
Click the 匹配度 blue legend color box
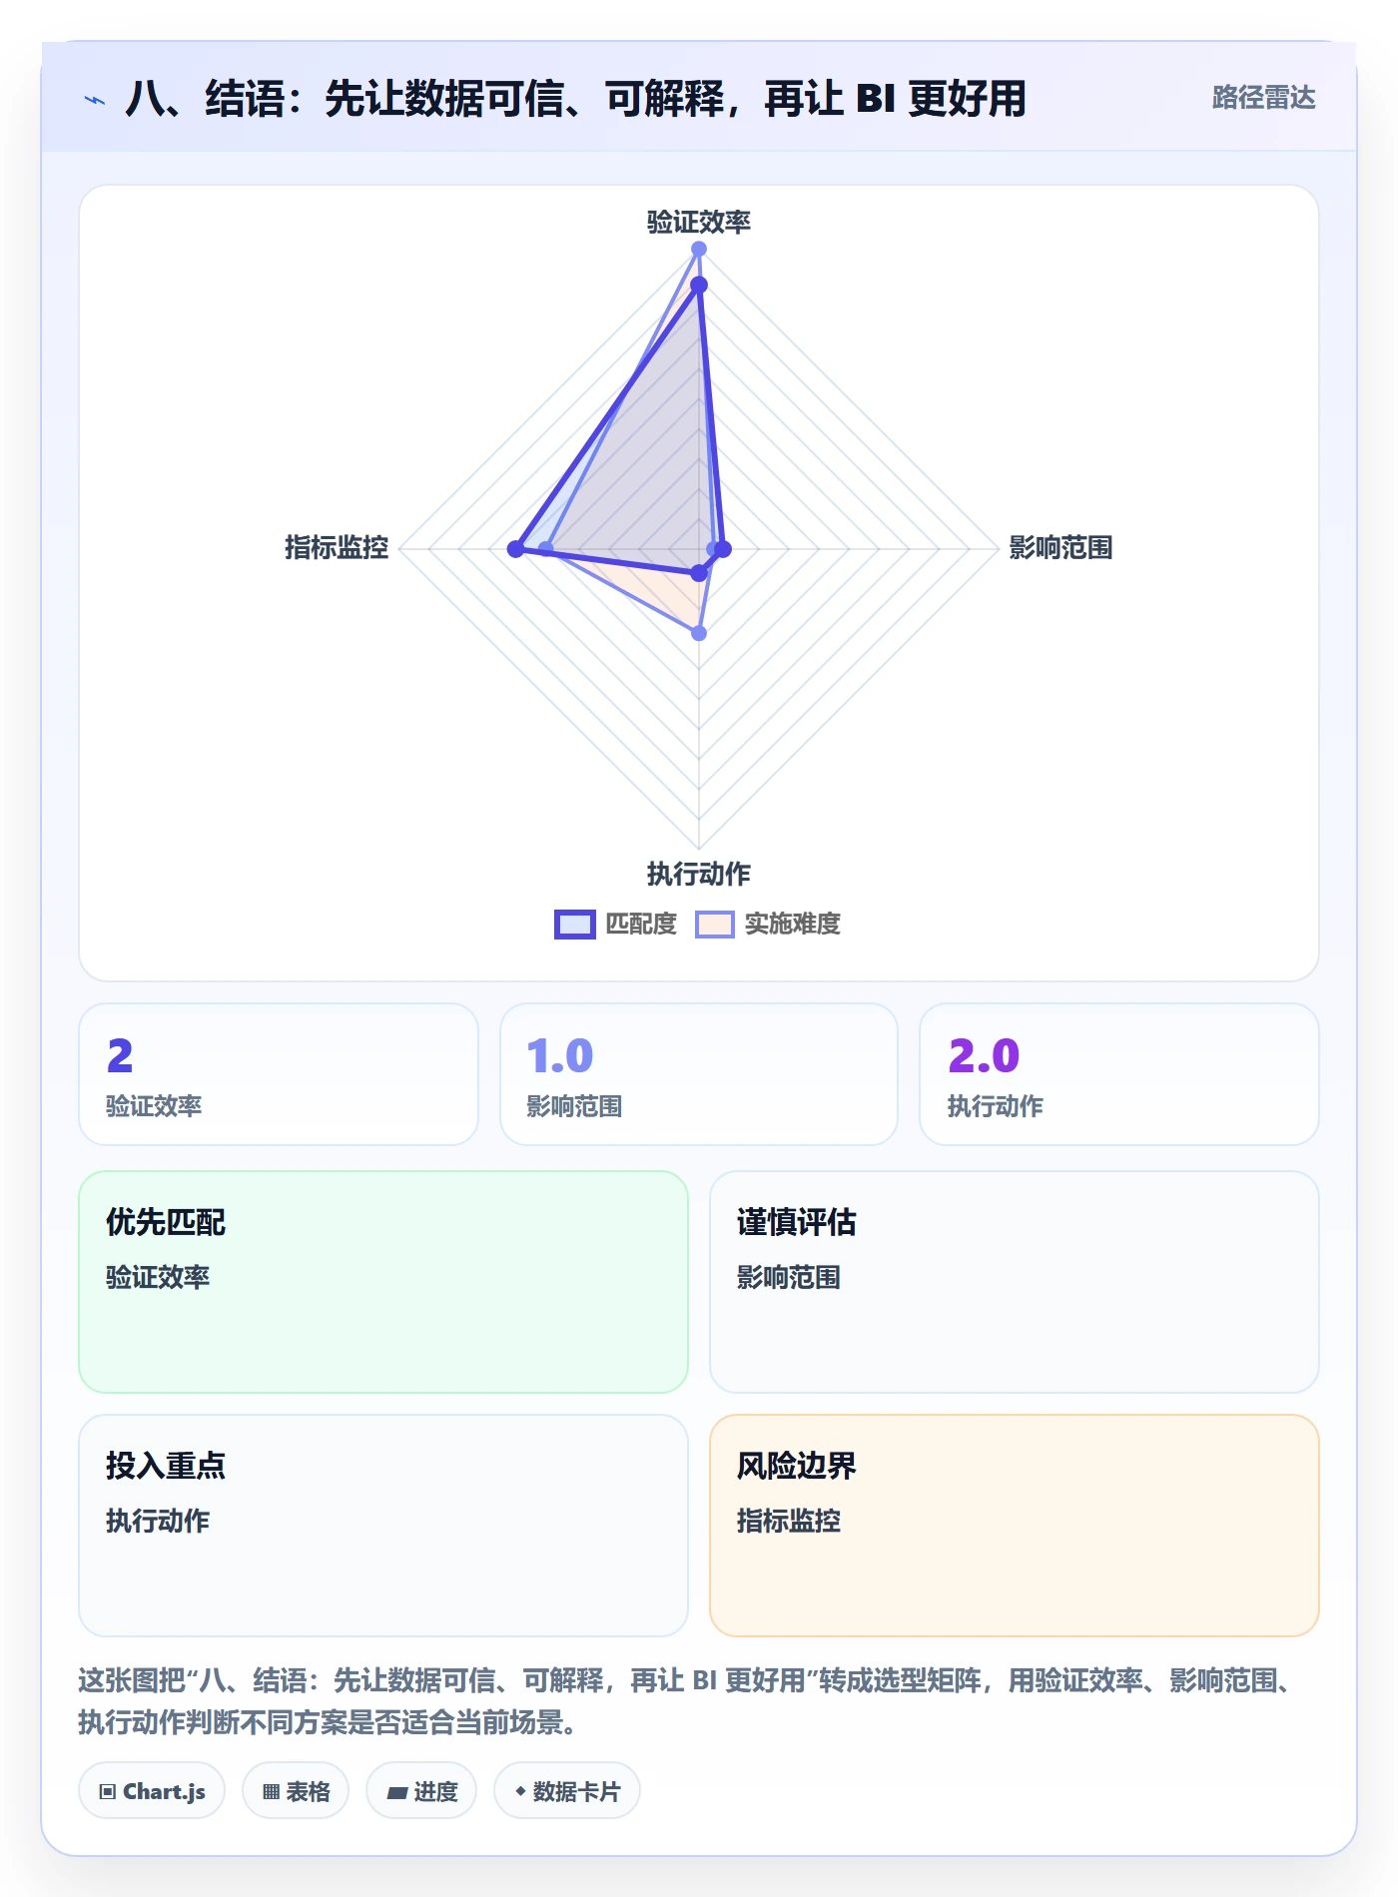click(x=575, y=925)
